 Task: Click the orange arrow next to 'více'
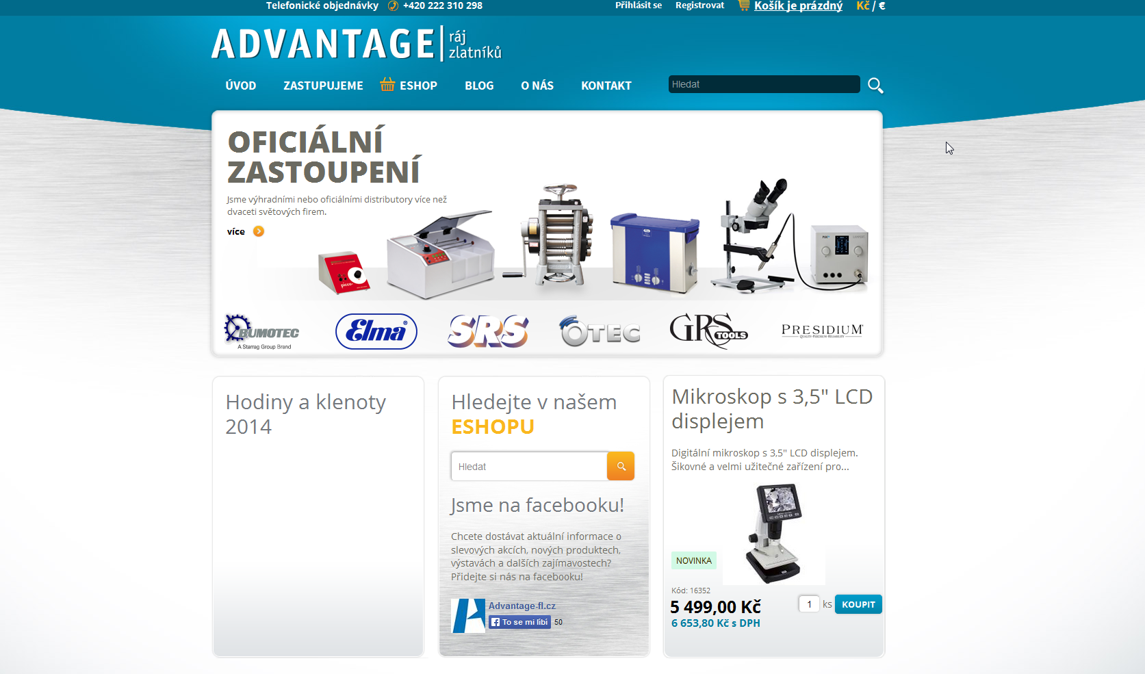[259, 231]
